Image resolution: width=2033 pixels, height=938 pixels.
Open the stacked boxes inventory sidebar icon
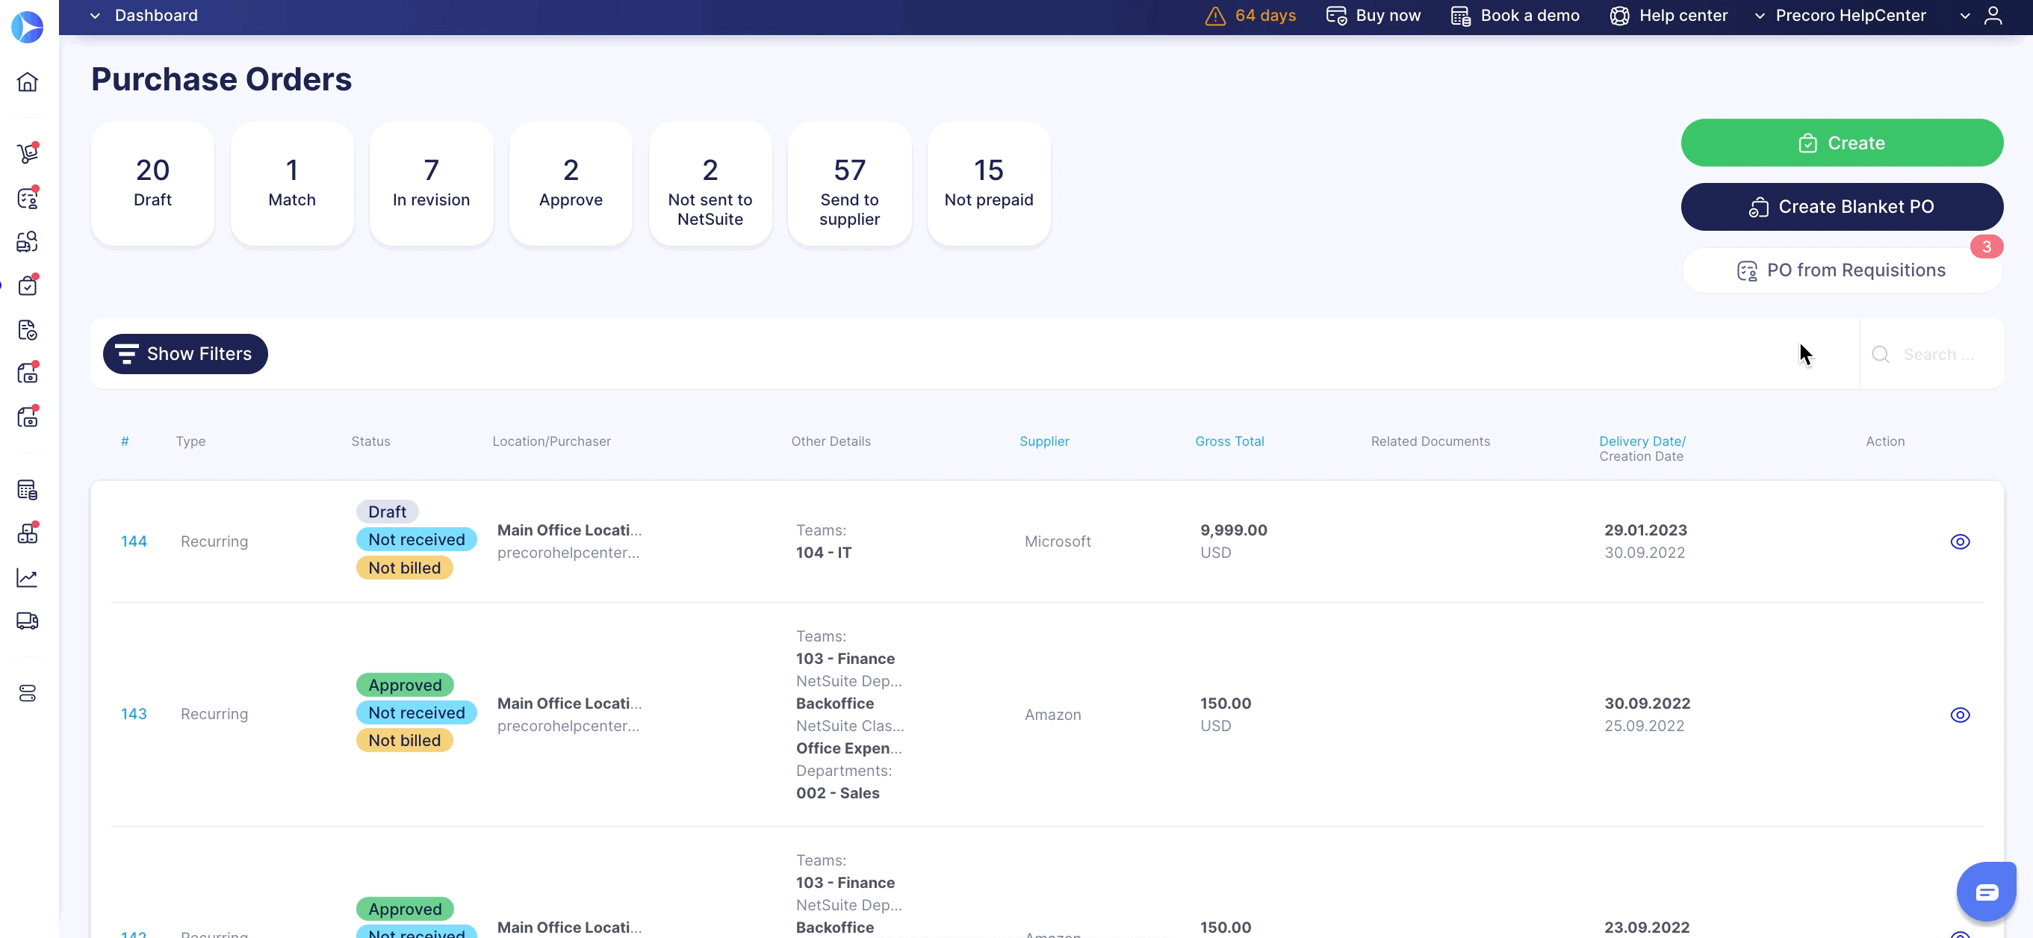[28, 534]
